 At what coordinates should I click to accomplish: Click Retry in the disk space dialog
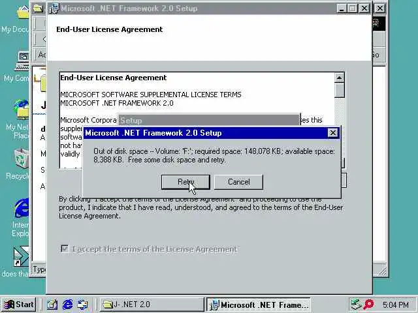tap(185, 182)
